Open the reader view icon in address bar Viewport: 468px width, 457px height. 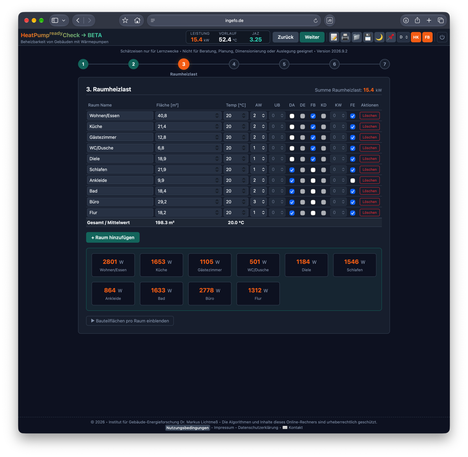click(x=153, y=20)
